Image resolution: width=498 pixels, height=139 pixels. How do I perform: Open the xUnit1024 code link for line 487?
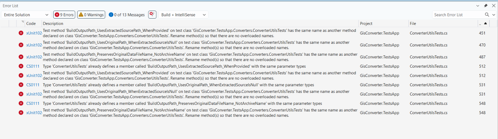click(34, 57)
